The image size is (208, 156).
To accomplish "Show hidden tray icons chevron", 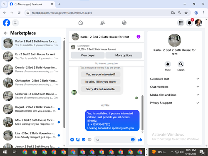I will 172,152.
